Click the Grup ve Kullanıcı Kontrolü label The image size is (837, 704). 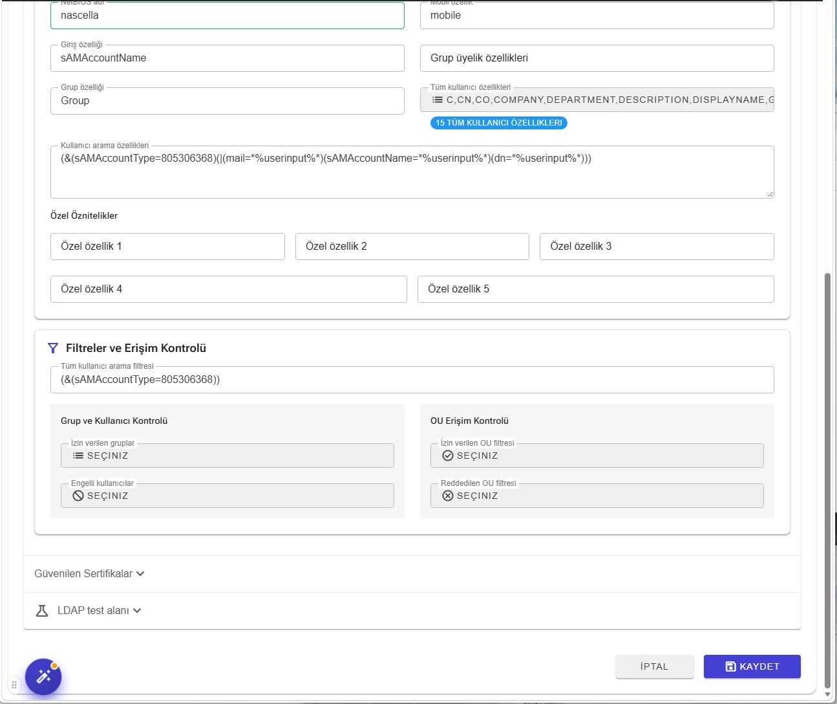click(114, 421)
